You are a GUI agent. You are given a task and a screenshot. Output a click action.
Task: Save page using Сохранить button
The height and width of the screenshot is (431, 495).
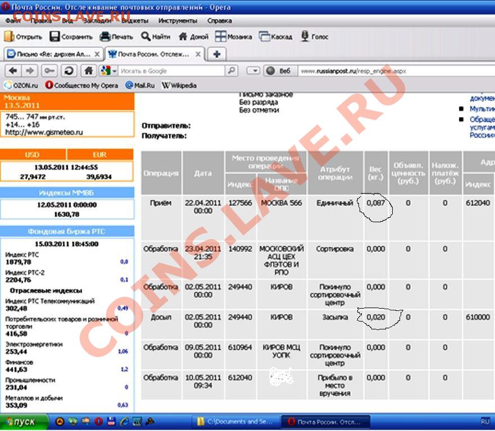(71, 36)
